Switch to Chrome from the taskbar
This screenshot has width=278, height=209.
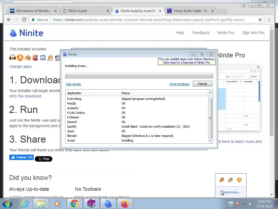pos(74,204)
